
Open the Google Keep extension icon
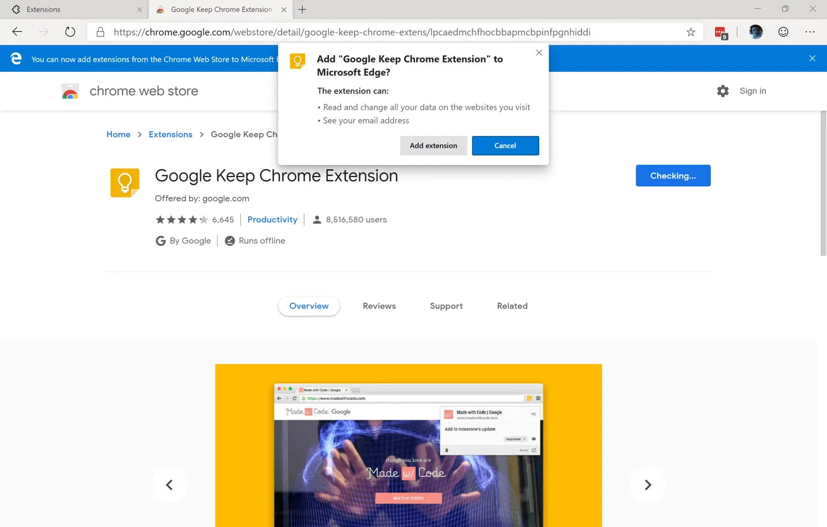(x=125, y=182)
